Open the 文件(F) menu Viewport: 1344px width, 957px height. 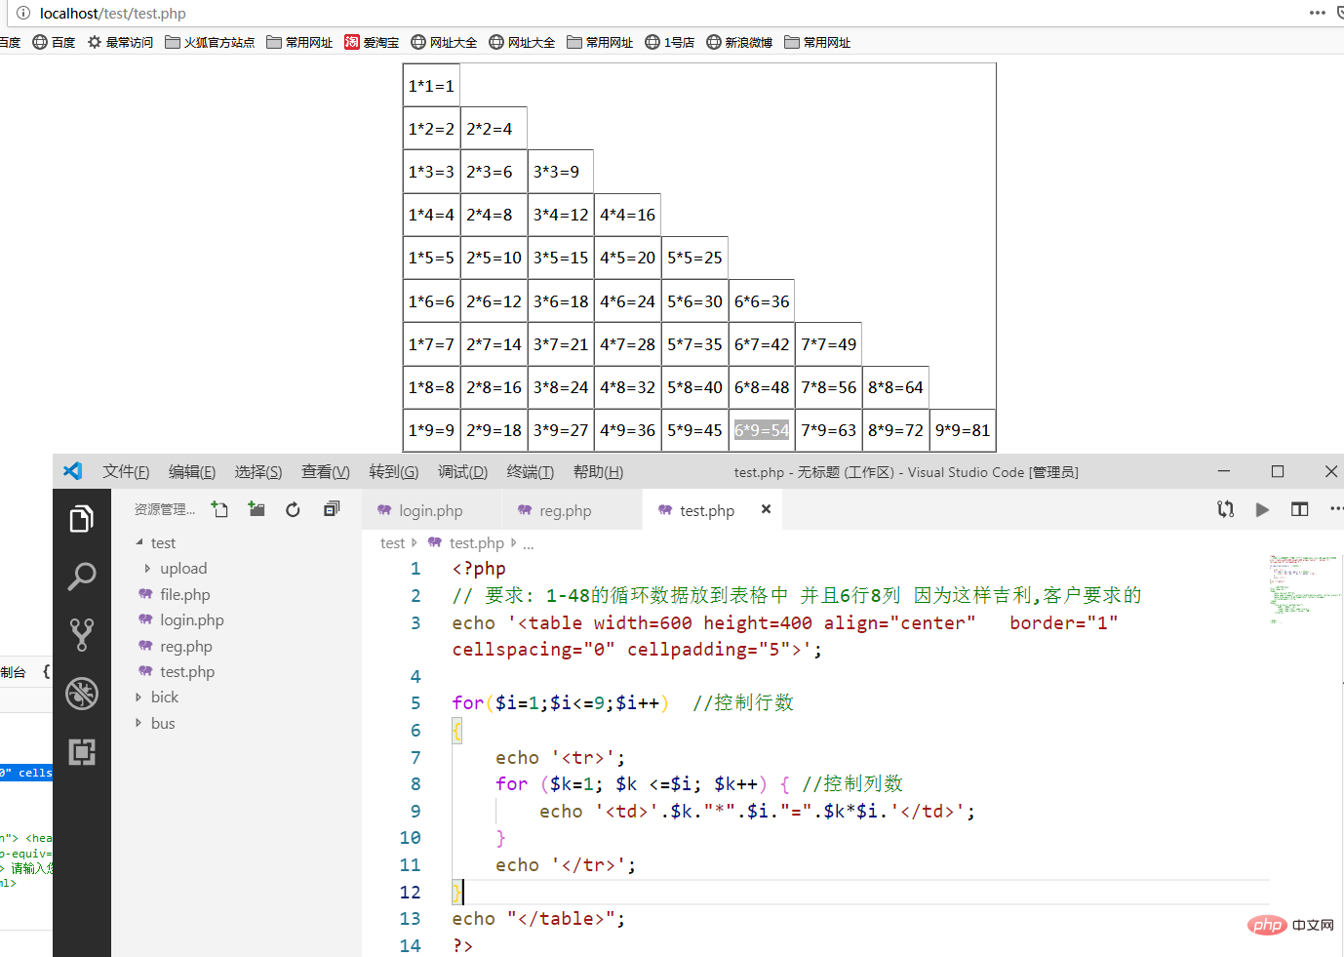pos(126,472)
